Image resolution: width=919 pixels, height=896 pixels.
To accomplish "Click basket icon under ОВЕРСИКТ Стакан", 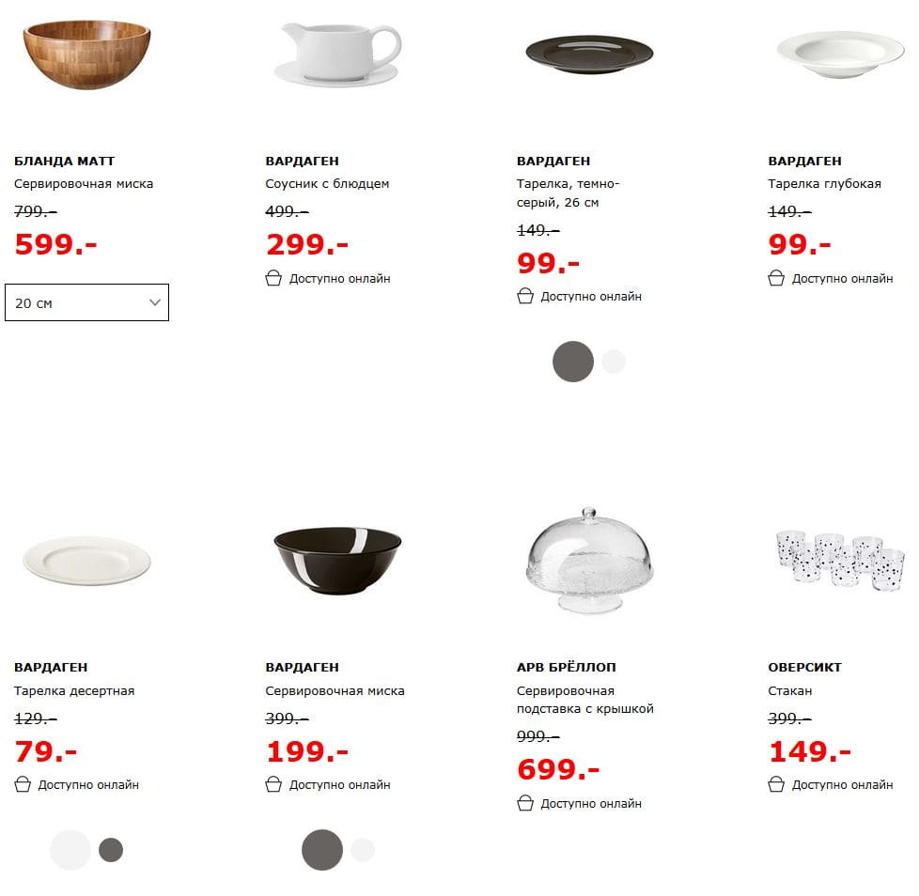I will (x=776, y=784).
